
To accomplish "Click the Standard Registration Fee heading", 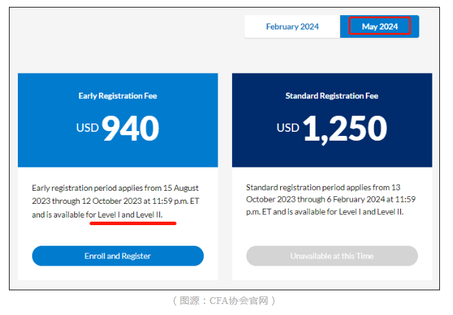I will tap(332, 96).
